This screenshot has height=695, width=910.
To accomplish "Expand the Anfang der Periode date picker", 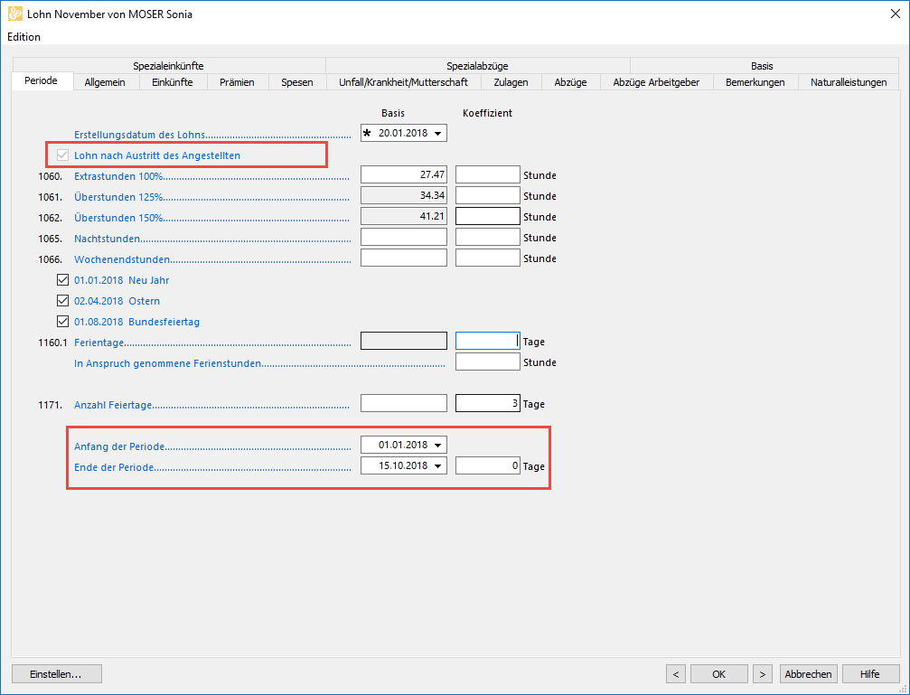I will (438, 446).
